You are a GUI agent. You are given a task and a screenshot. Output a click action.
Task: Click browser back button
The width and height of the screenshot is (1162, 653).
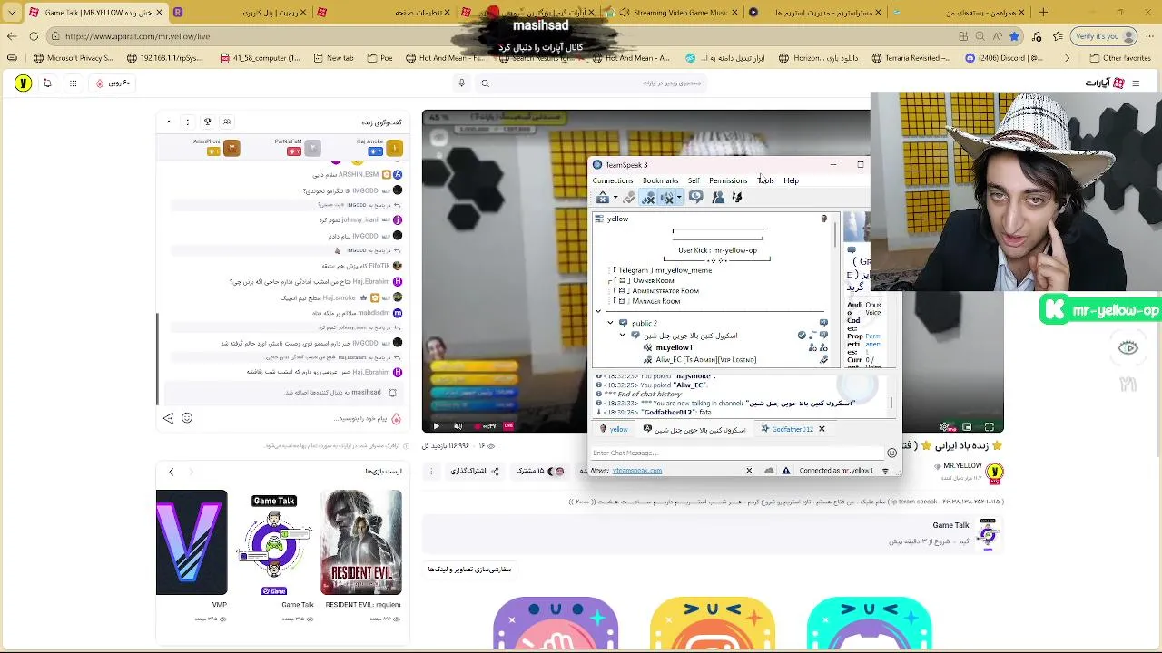pos(12,36)
